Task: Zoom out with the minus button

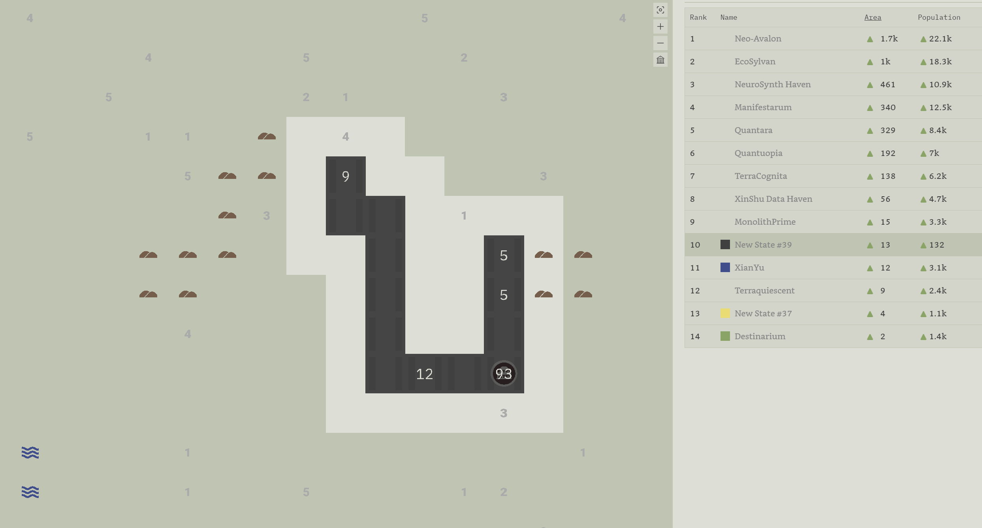Action: 660,43
